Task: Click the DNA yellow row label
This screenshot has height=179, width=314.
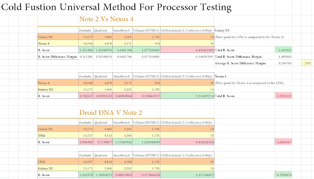Action: 58,135
